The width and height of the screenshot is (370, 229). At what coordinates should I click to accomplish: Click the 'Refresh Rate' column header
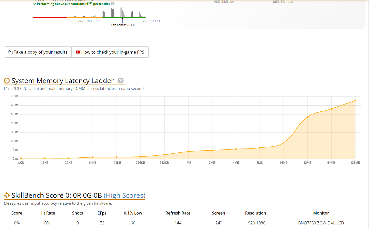178,213
